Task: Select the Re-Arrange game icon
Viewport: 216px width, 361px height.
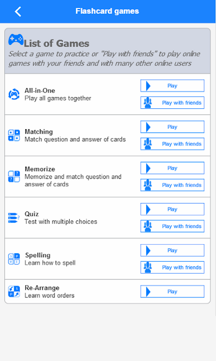Action: tap(14, 292)
